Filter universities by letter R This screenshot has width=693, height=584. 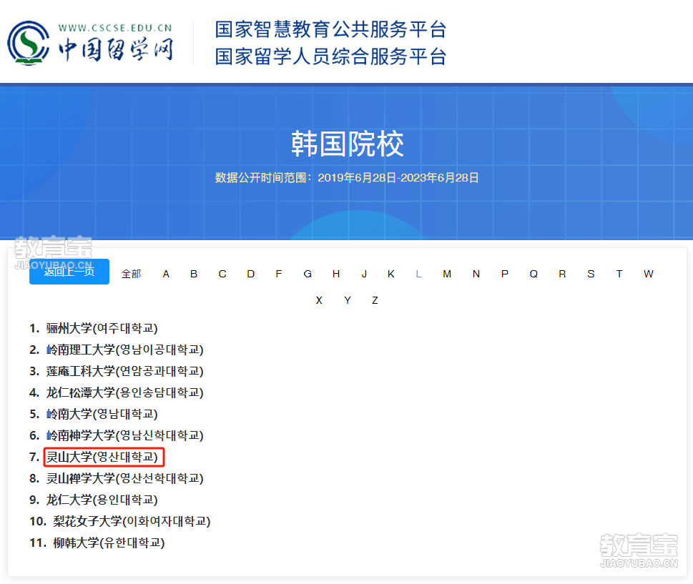coord(562,274)
